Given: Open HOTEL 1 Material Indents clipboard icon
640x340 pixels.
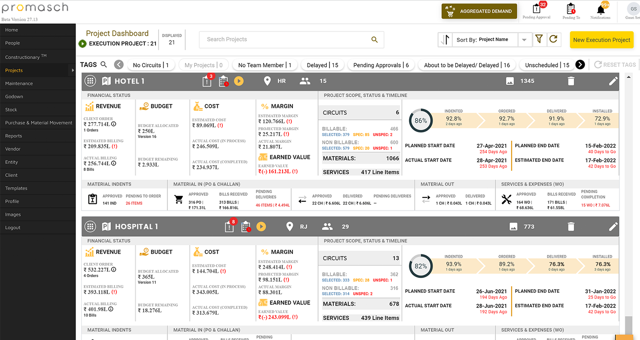Looking at the screenshot, I should 92,199.
